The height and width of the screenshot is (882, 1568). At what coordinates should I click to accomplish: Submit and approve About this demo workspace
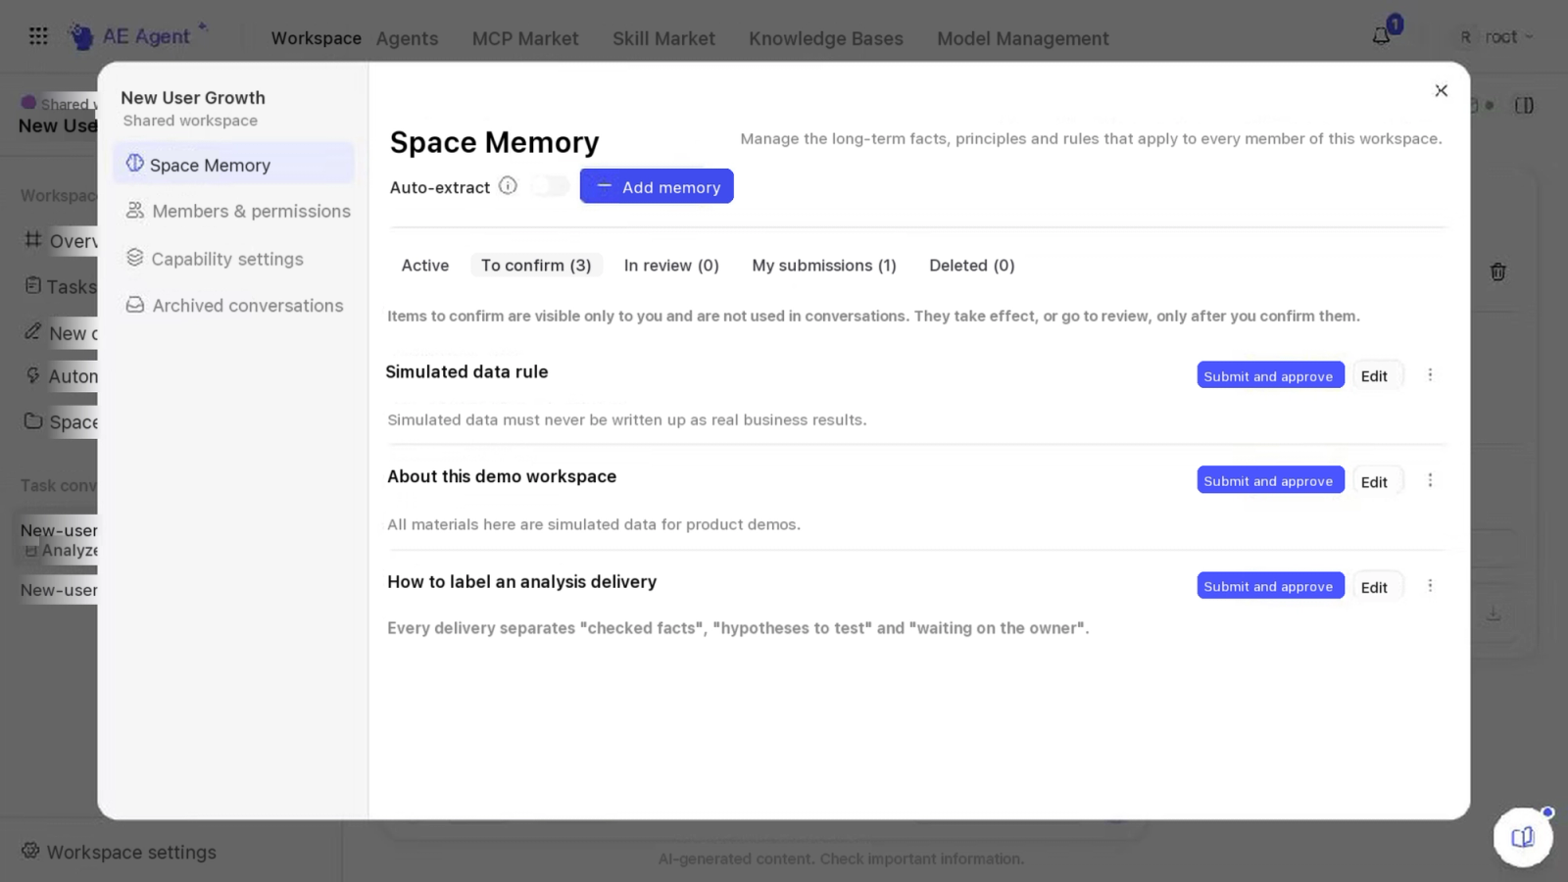click(x=1270, y=480)
